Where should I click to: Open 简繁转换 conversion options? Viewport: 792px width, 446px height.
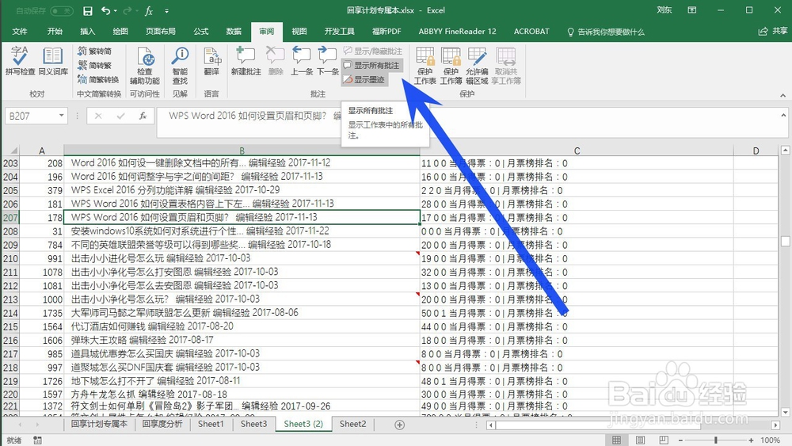tap(98, 79)
